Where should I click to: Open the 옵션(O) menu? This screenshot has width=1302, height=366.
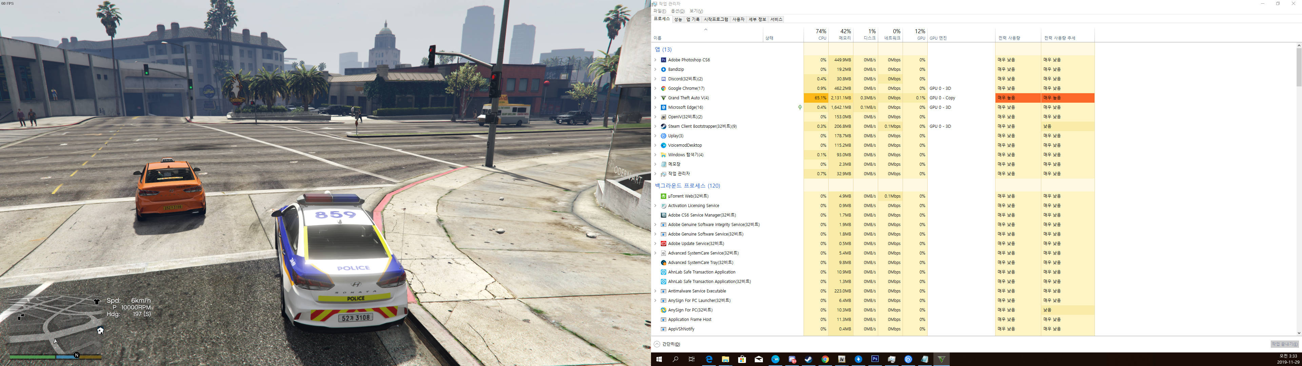(678, 11)
